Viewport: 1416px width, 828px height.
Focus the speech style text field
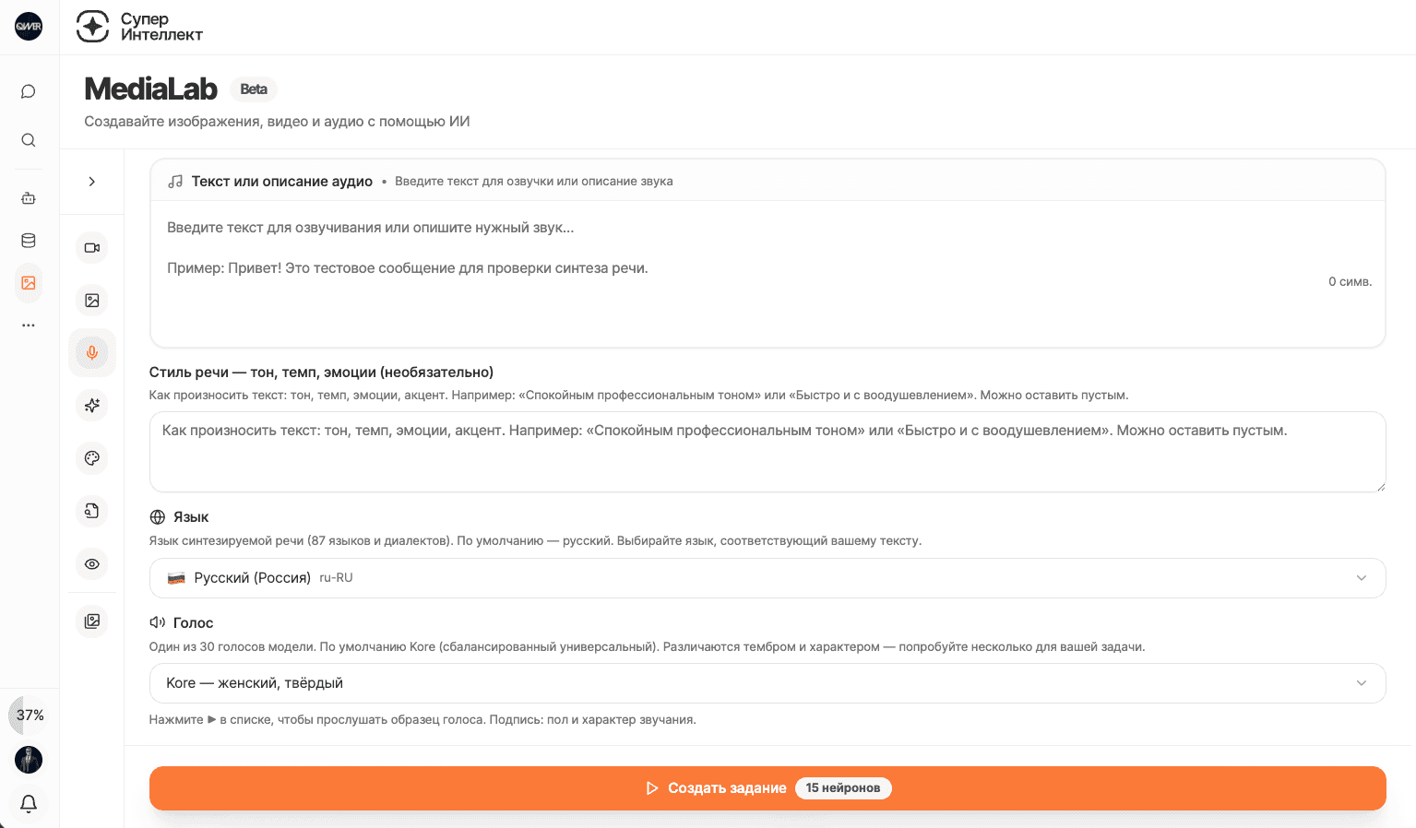point(767,452)
